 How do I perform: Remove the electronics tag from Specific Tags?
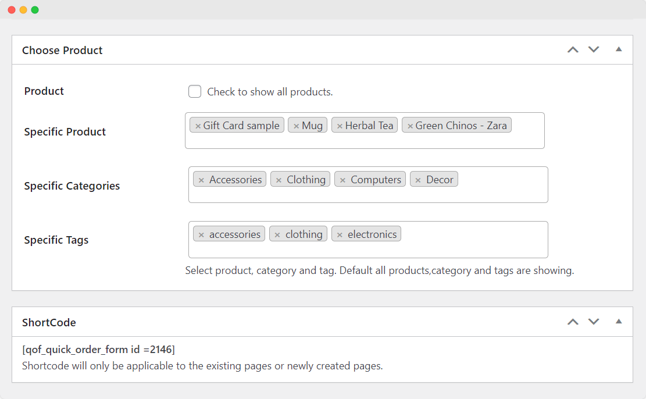click(x=340, y=235)
